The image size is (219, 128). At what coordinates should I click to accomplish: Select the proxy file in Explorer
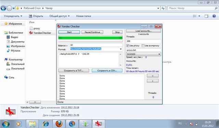(x=35, y=28)
